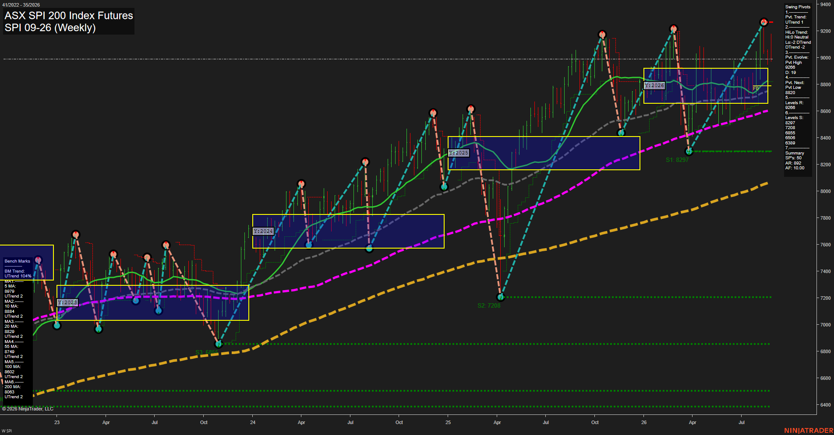Click the W SPI label in bottom corner
Viewport: 834px width, 435px height.
point(7,431)
